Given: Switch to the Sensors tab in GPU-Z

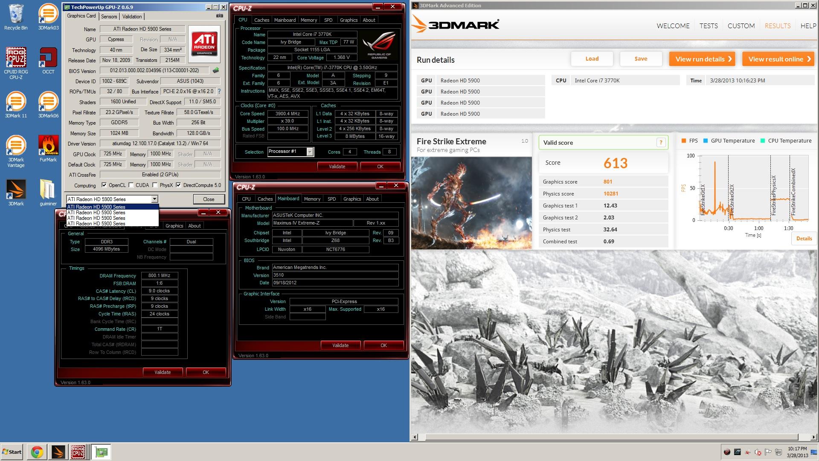Looking at the screenshot, I should 109,16.
